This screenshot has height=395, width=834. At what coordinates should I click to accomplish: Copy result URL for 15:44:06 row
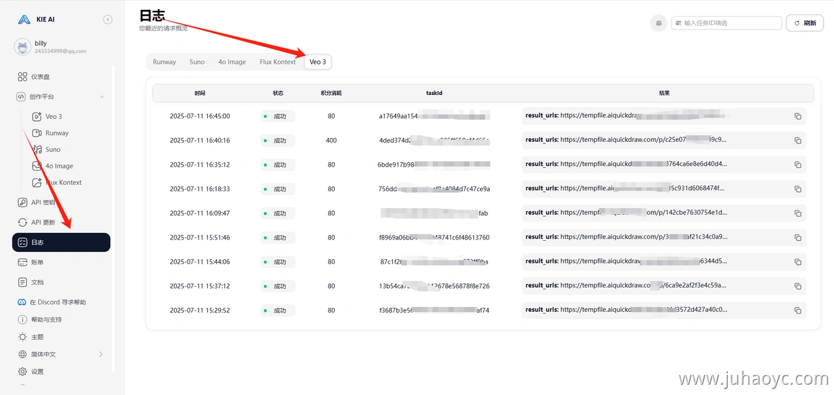tap(798, 262)
